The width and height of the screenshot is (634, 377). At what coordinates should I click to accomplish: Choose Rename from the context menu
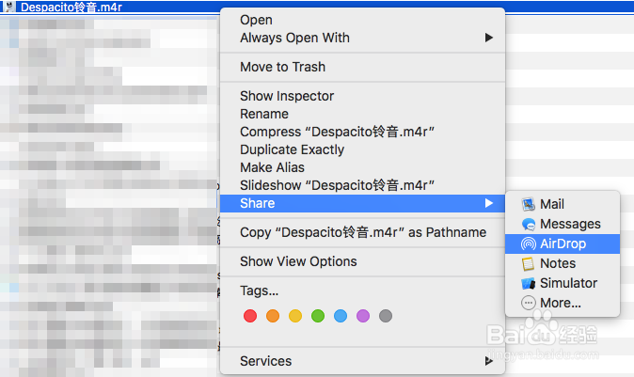(x=362, y=114)
